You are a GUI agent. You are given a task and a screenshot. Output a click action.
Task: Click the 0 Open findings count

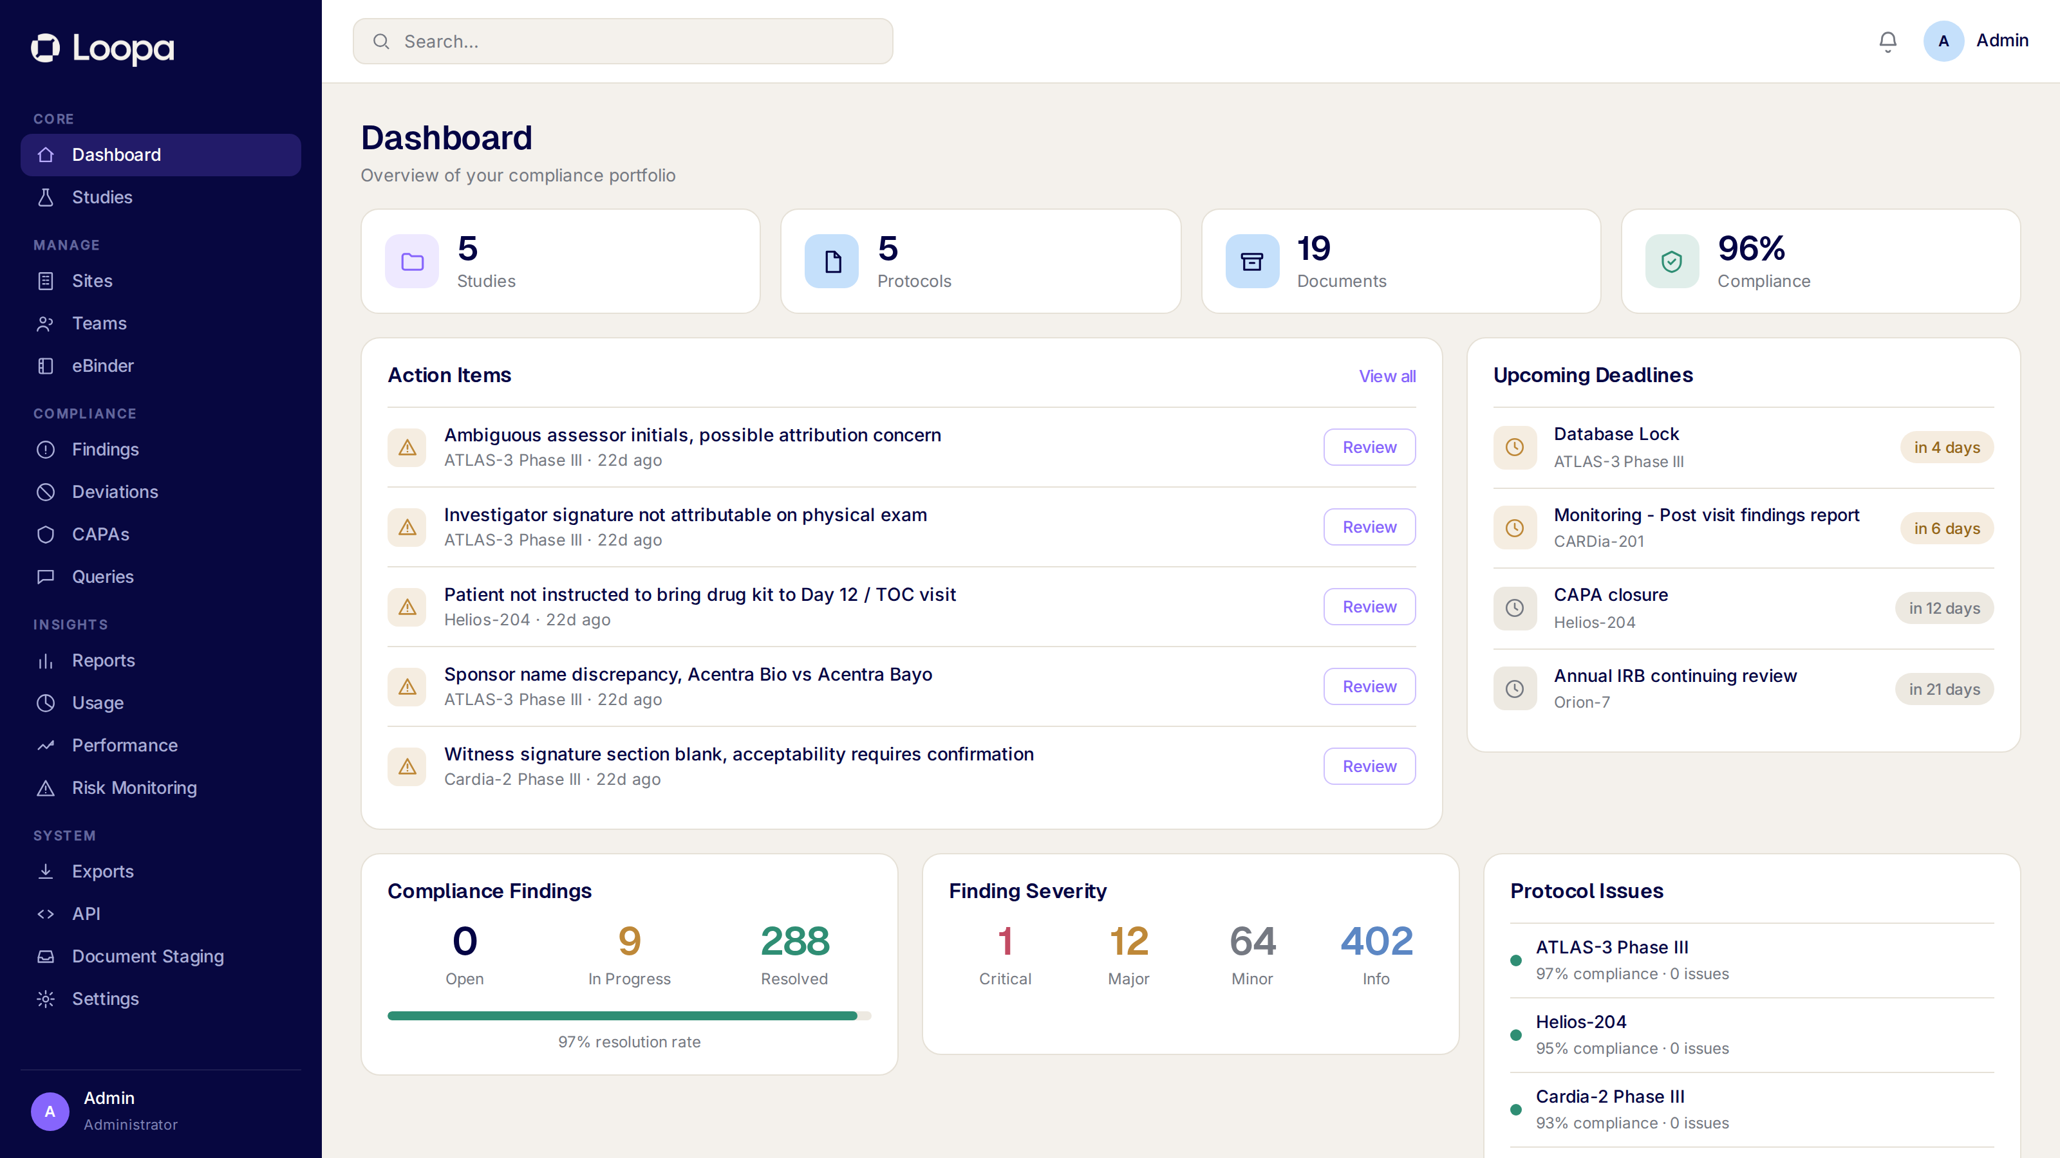(465, 941)
